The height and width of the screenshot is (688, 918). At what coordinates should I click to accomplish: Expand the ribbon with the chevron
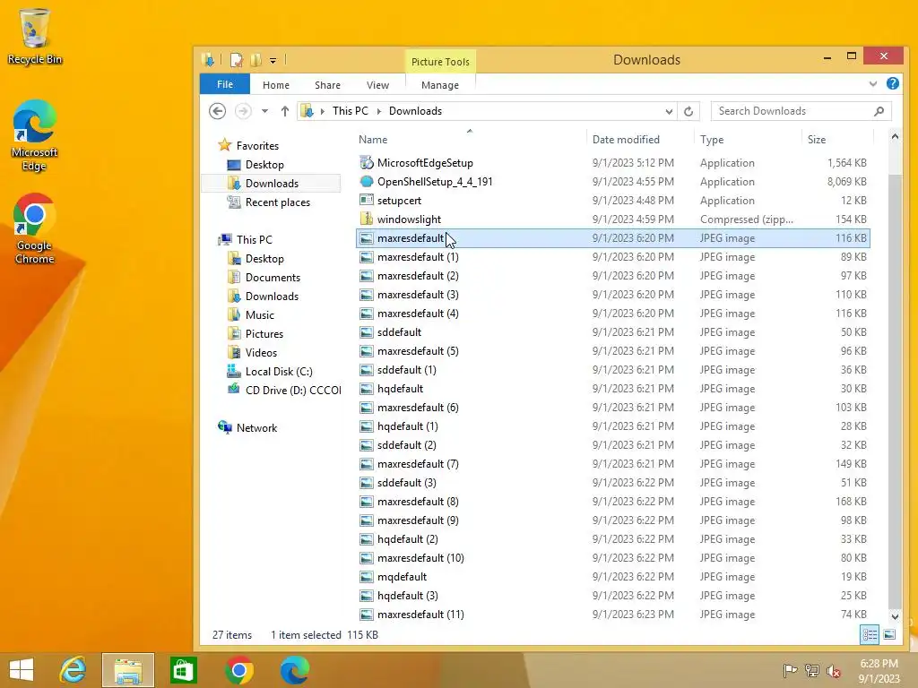tap(873, 83)
